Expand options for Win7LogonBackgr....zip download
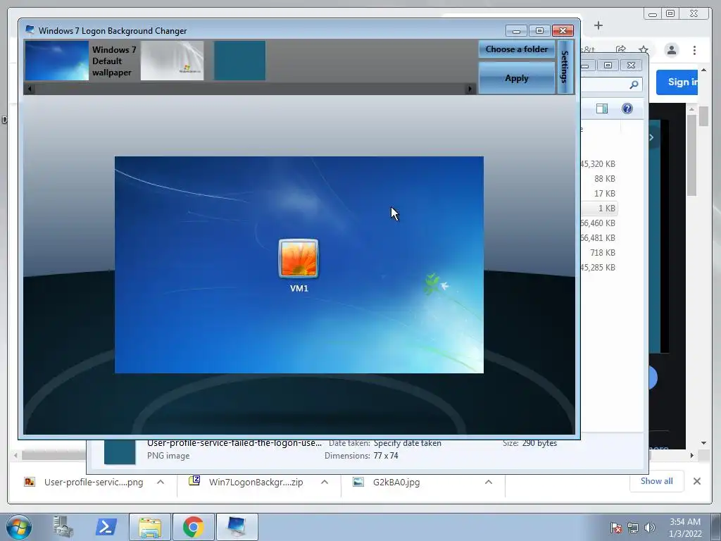 [325, 482]
